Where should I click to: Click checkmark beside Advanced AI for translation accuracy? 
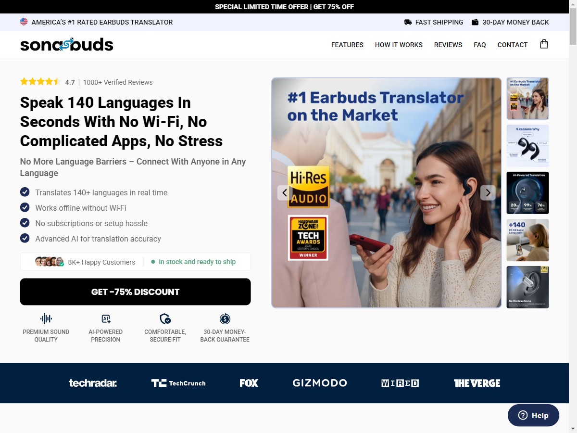click(x=25, y=238)
